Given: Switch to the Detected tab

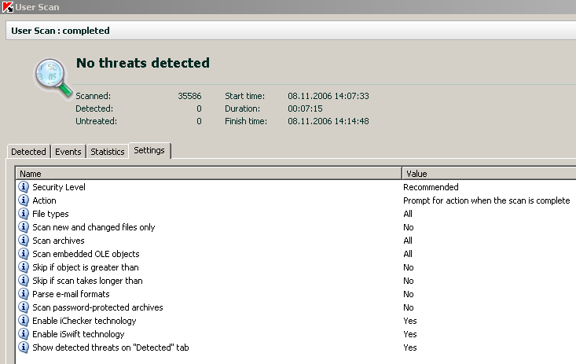Looking at the screenshot, I should pos(28,152).
